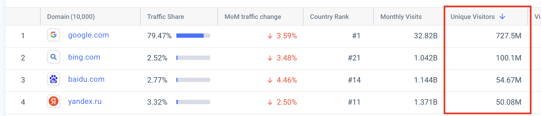Click the Yandex red favicon icon
The width and height of the screenshot is (541, 116).
tap(54, 101)
